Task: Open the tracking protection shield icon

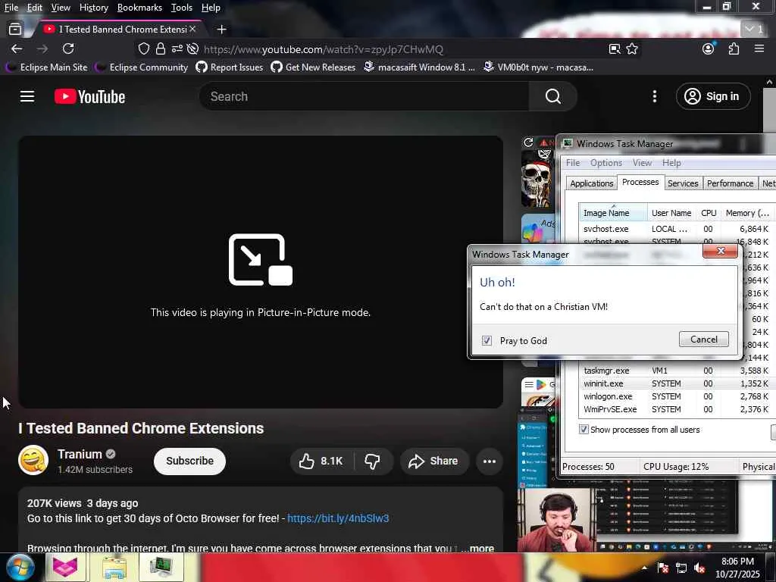Action: click(143, 49)
